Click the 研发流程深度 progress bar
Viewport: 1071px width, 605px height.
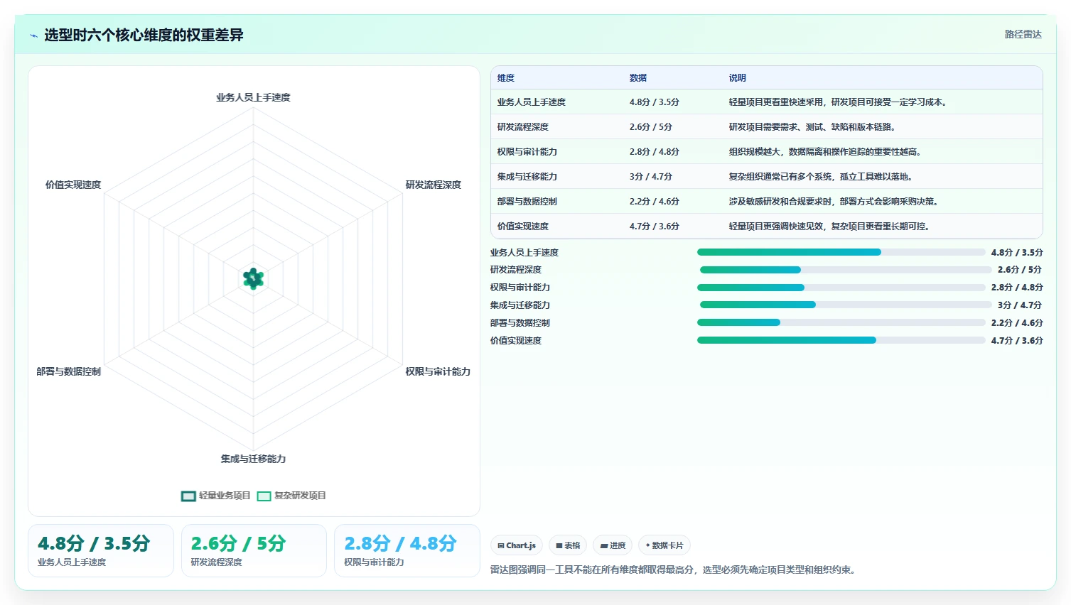point(846,270)
